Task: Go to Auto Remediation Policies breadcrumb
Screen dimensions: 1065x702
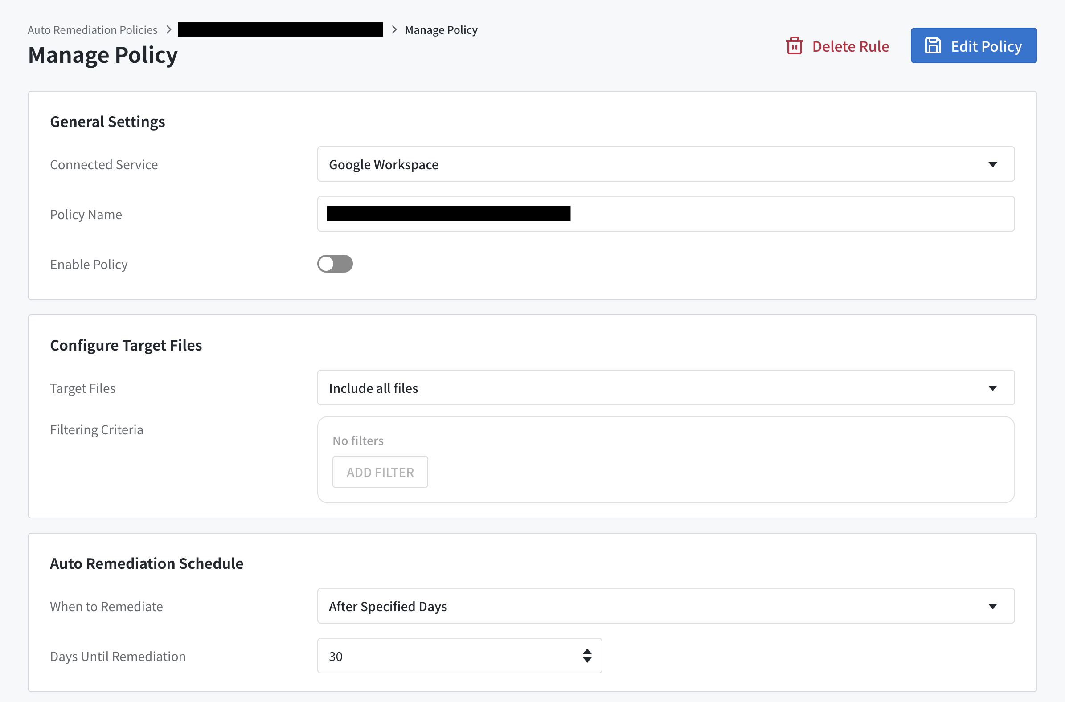Action: point(92,29)
